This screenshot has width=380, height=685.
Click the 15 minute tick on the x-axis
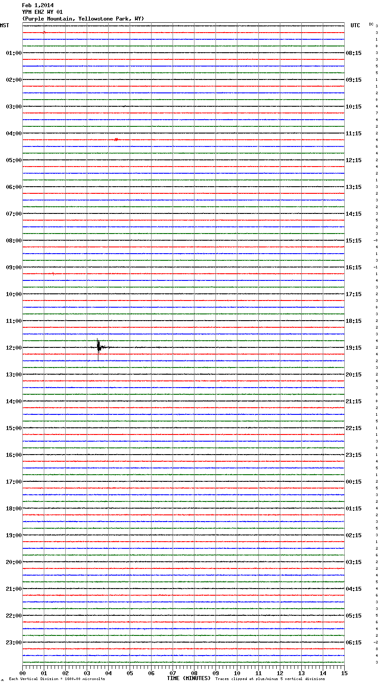pyautogui.click(x=344, y=673)
